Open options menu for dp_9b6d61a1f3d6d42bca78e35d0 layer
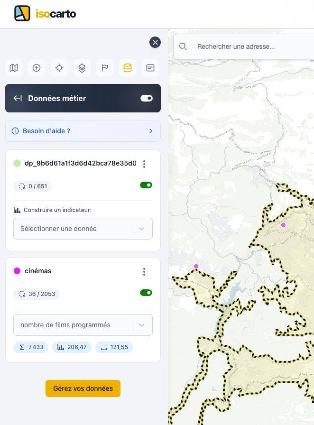The width and height of the screenshot is (314, 425). [144, 164]
